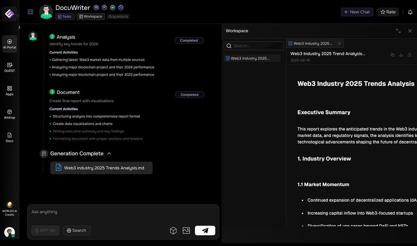This screenshot has width=417, height=246.
Task: Download the Web3 trend analysis document
Action: (401, 55)
